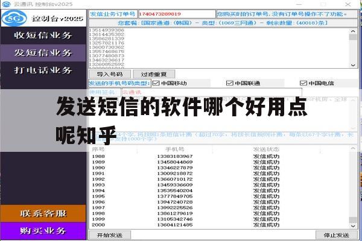
Task: Select row 1996 in results table
Action: [220, 202]
